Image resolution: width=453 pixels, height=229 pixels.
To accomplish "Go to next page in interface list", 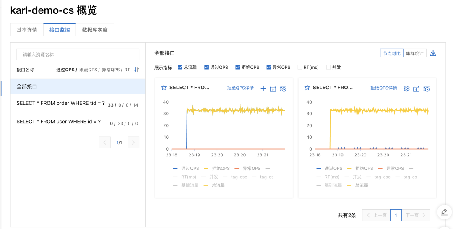I will [x=133, y=143].
